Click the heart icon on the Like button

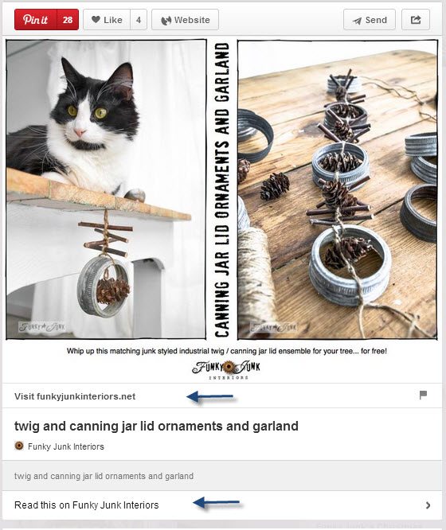tap(96, 20)
